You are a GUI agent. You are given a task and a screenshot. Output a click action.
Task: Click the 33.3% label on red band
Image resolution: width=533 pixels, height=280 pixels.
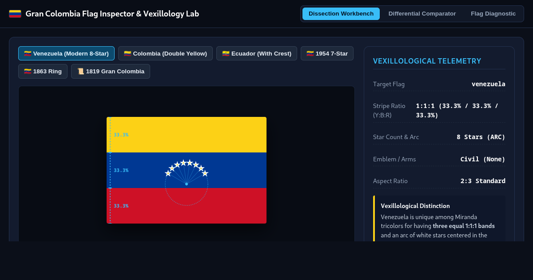tap(121, 206)
